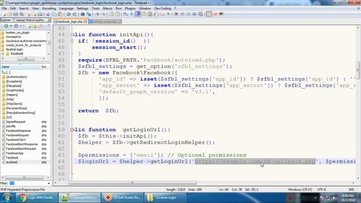The width and height of the screenshot is (361, 203).
Task: Open the Macro menu
Action: coord(108,8)
